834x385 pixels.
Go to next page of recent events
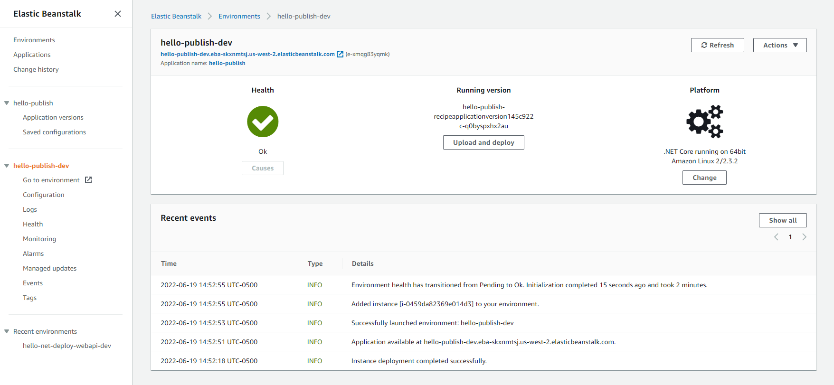[x=804, y=237]
